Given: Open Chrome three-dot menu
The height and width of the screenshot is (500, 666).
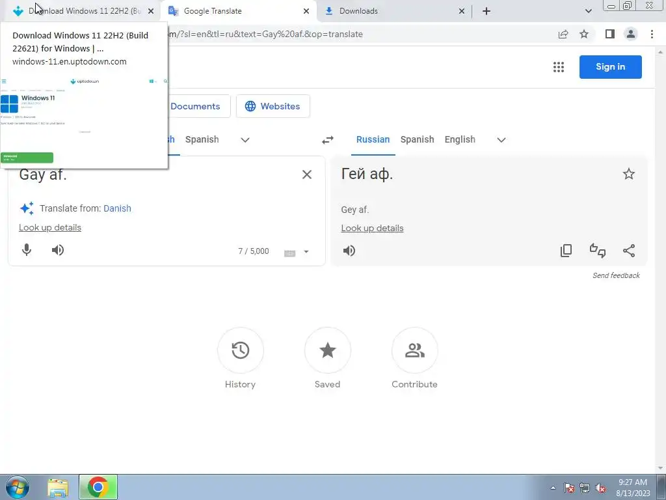Looking at the screenshot, I should click(652, 34).
